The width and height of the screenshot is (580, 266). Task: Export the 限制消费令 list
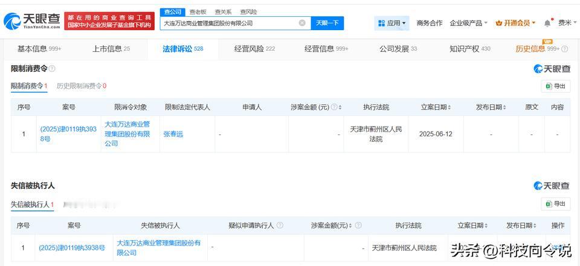pyautogui.click(x=556, y=86)
